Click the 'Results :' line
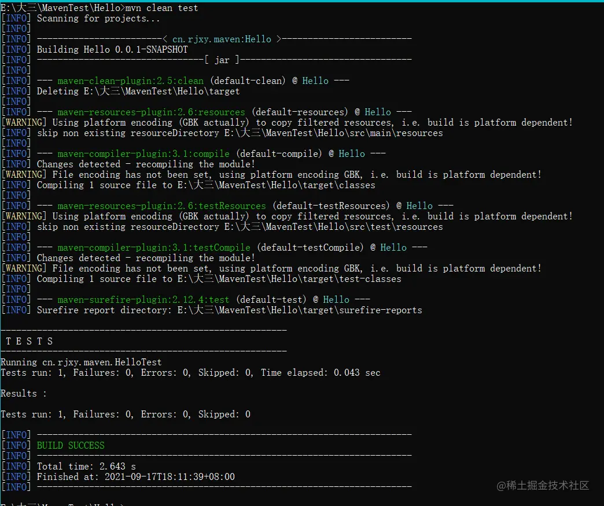Viewport: 604px width, 506px height. [x=24, y=394]
